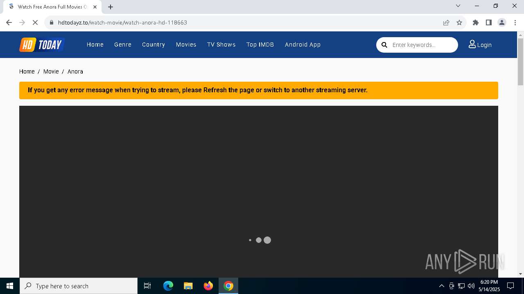The height and width of the screenshot is (294, 524).
Task: Click the site lock icon in address bar
Action: click(52, 22)
